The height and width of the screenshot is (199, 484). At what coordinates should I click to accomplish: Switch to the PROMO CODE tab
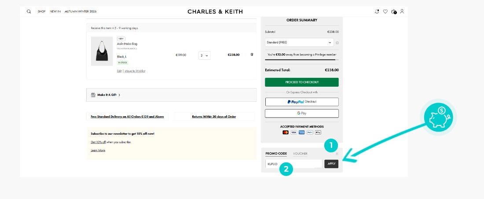click(276, 154)
